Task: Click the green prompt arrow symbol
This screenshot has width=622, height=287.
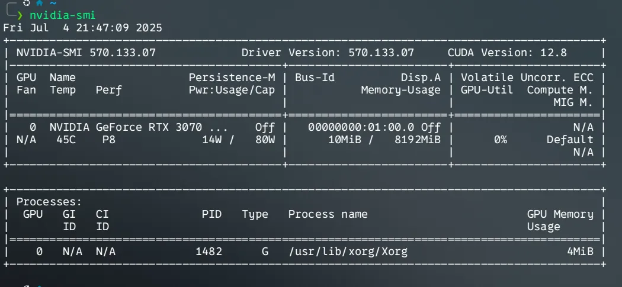Action: tap(20, 15)
